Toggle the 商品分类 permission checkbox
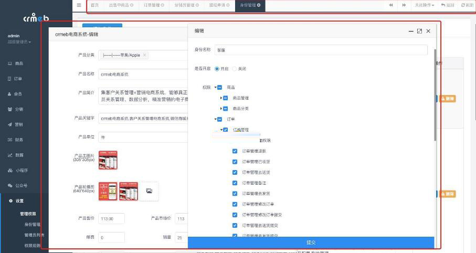This screenshot has width=476, height=253. point(225,109)
